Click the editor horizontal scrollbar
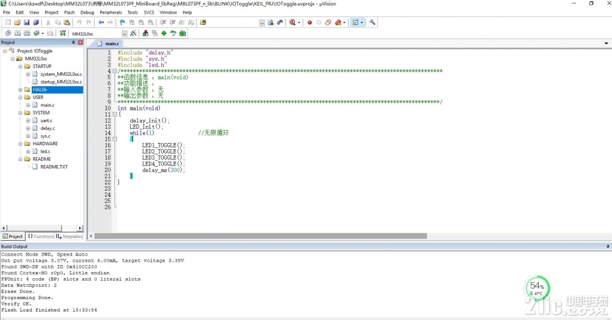Viewport: 612px width, 320px height. click(260, 236)
